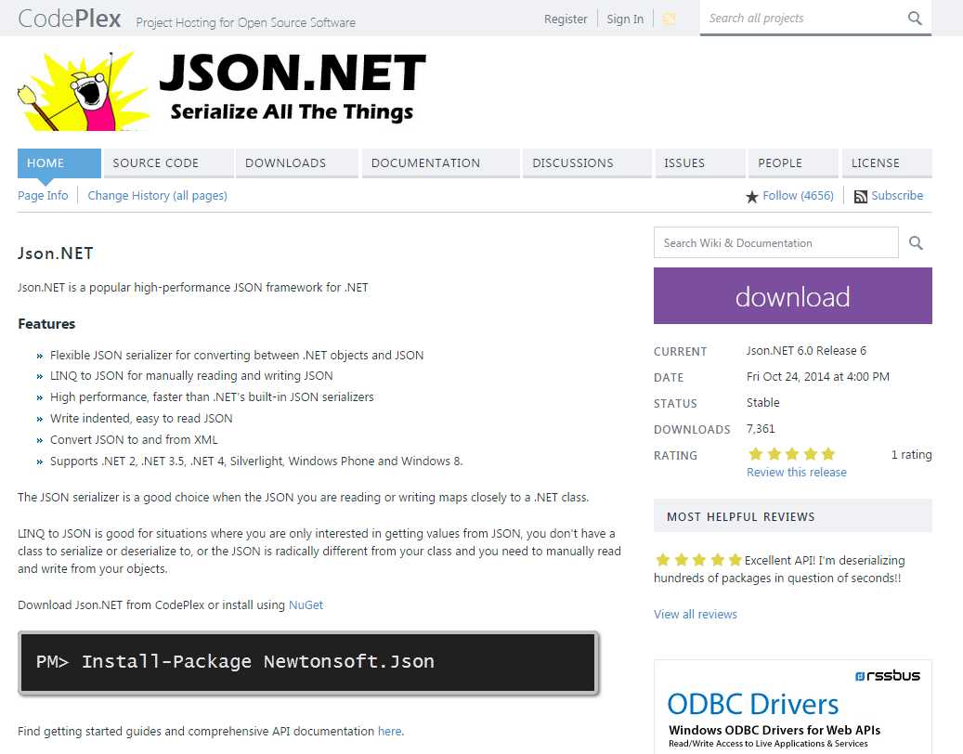963x754 pixels.
Task: Click the 'here' documentation link
Action: 389,732
